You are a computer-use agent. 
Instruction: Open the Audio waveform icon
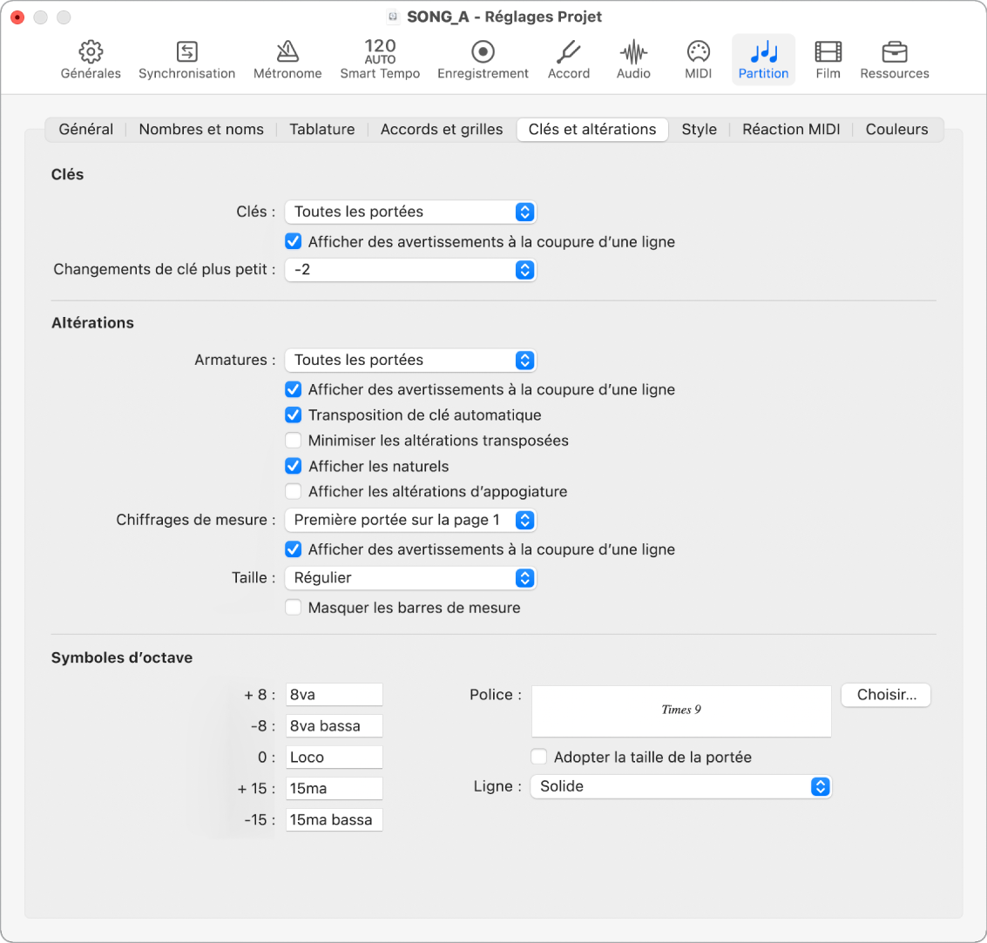[633, 52]
